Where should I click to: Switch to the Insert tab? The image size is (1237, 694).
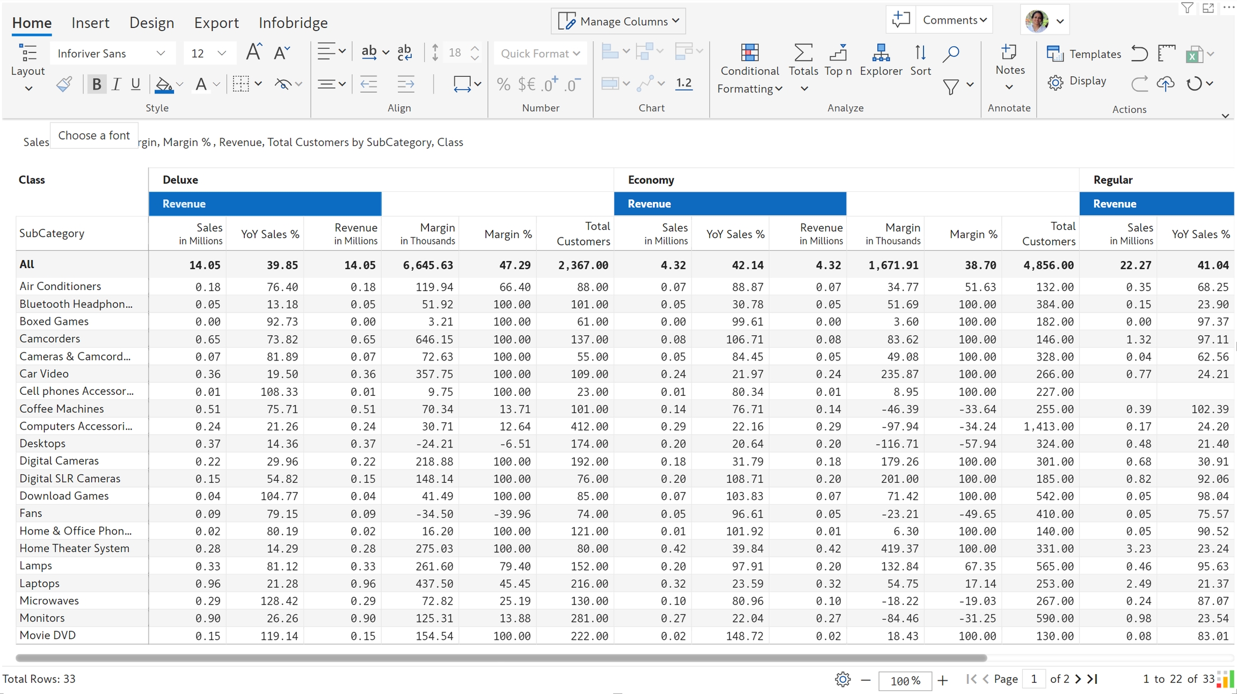[x=90, y=23]
